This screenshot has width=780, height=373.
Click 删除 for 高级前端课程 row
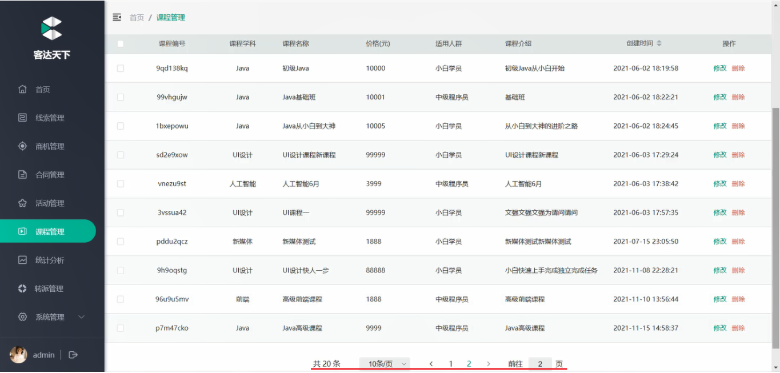(738, 299)
